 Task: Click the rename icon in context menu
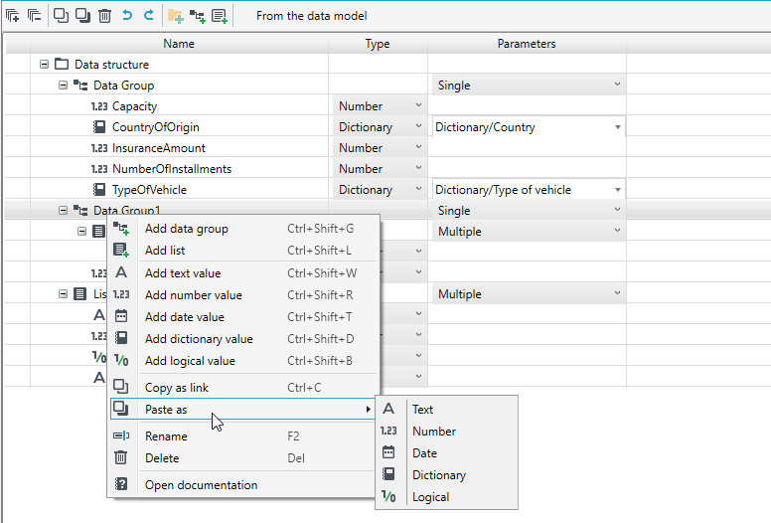[121, 436]
